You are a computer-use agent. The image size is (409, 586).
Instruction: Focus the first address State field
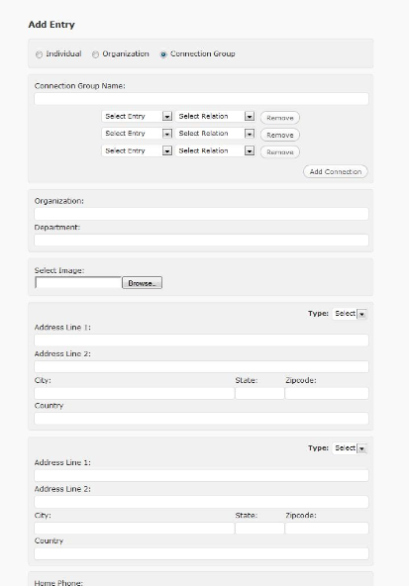(259, 393)
